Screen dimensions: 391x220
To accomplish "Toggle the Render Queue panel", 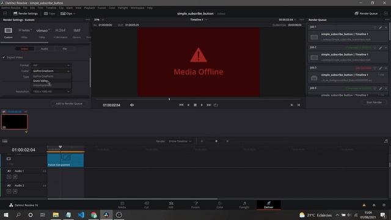I will coord(366,13).
